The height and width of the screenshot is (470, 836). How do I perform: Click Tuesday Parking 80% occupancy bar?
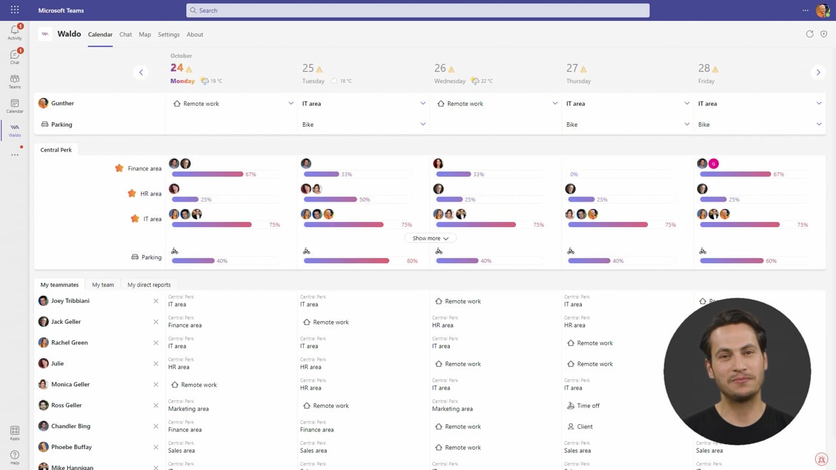tap(357, 260)
